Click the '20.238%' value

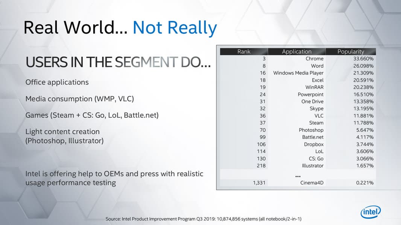(363, 87)
